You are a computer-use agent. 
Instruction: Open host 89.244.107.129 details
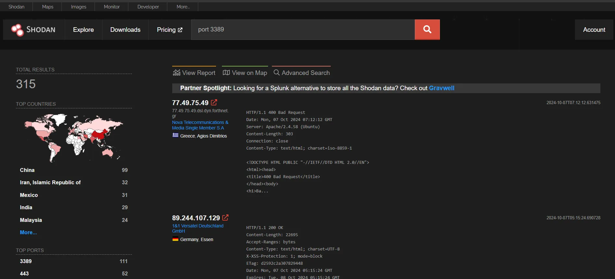click(196, 218)
